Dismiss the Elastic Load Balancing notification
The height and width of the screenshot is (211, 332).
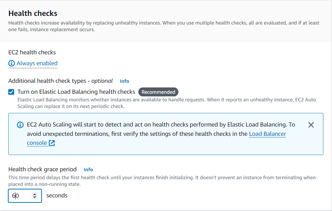coord(311,125)
